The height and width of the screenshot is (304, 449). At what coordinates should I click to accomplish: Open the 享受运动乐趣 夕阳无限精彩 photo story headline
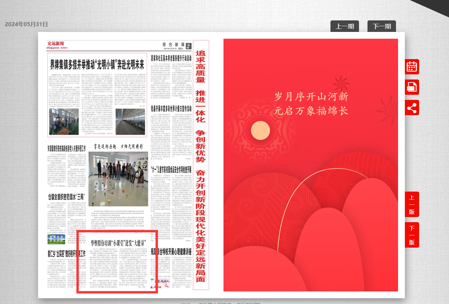click(x=118, y=147)
